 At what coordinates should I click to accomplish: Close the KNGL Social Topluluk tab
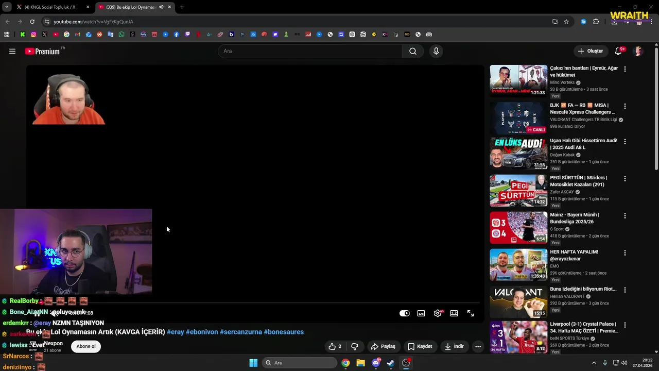click(x=88, y=7)
